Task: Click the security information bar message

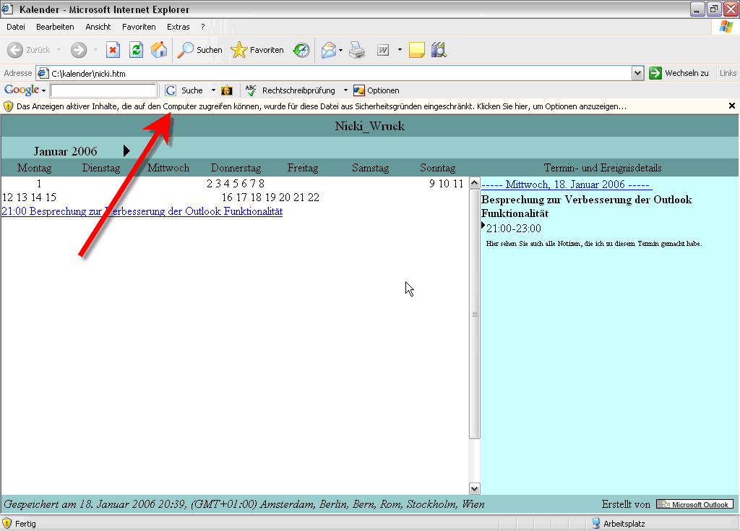Action: pos(322,106)
